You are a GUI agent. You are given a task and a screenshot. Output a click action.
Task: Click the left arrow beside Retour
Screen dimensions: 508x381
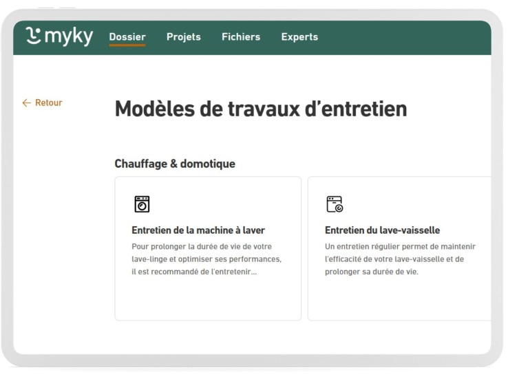(x=27, y=103)
